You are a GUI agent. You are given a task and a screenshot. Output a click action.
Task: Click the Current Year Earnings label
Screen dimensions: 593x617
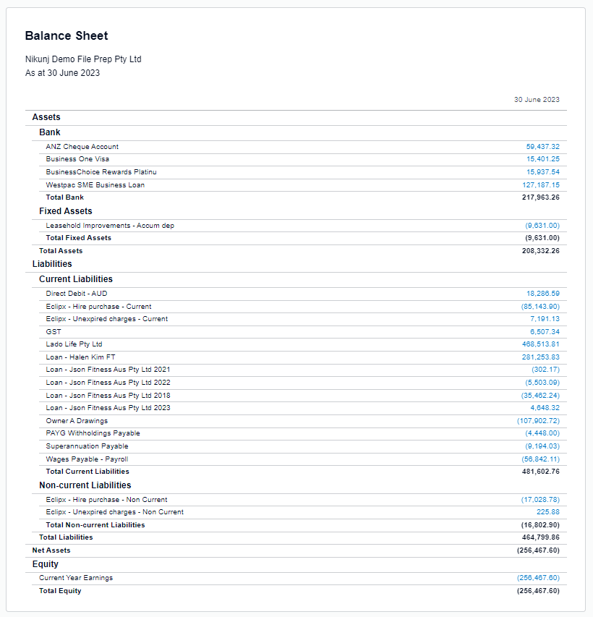76,578
